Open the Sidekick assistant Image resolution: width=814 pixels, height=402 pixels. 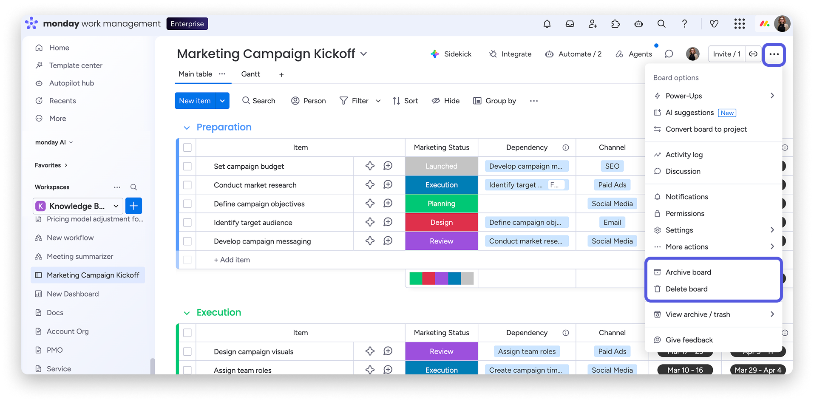coord(451,54)
